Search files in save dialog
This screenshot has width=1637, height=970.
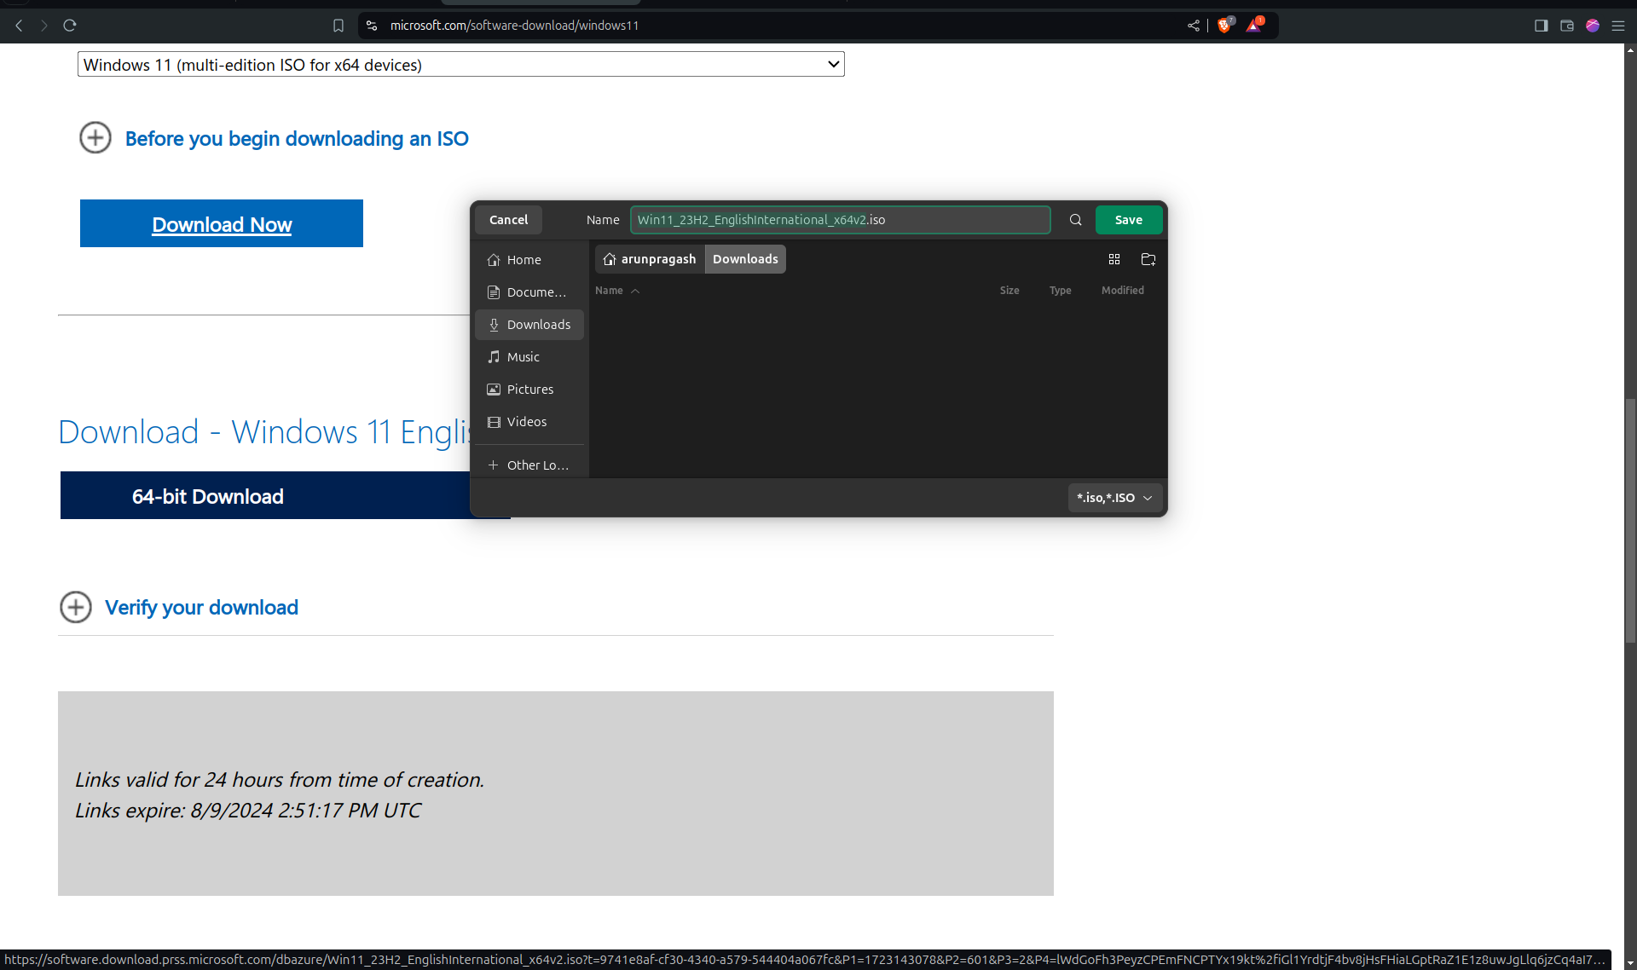pyautogui.click(x=1075, y=220)
